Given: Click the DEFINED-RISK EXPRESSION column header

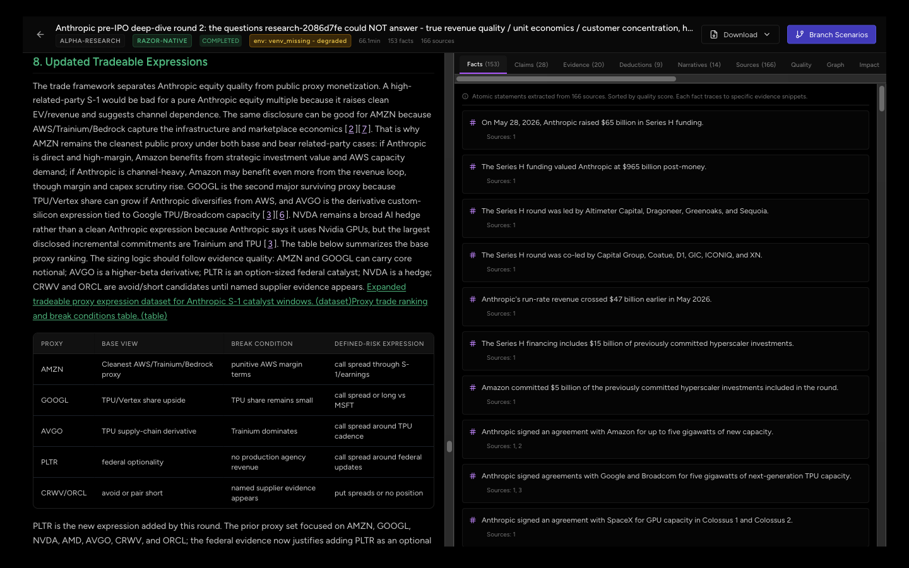Looking at the screenshot, I should pyautogui.click(x=379, y=344).
